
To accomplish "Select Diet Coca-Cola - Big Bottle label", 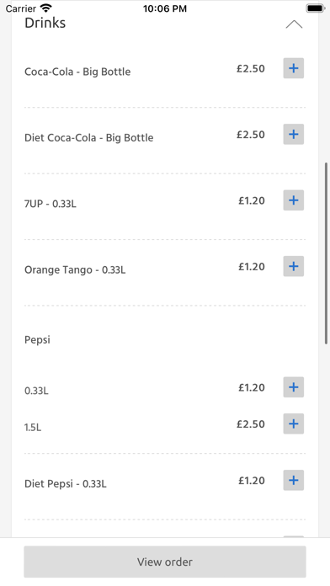I will [x=89, y=138].
